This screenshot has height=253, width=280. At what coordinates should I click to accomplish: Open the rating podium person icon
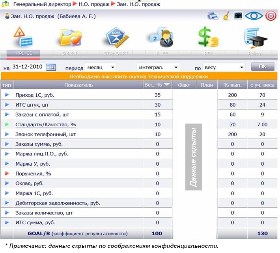(162, 37)
